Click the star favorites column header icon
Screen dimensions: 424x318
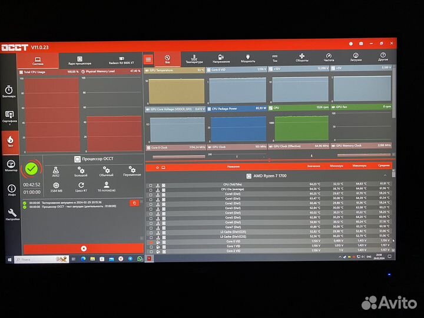pyautogui.click(x=157, y=168)
